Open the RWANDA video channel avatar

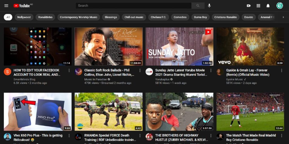tap(78, 137)
